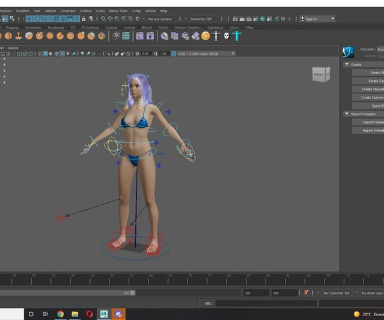The width and height of the screenshot is (384, 320).
Task: Switch to the Bifrost shelf tab
Action: click(x=147, y=28)
